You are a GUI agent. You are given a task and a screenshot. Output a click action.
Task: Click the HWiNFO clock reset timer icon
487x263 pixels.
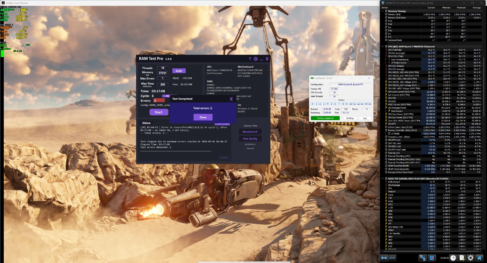tap(453, 258)
